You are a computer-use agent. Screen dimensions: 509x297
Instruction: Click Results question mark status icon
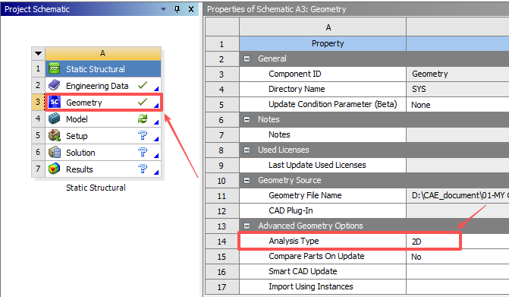click(x=143, y=169)
